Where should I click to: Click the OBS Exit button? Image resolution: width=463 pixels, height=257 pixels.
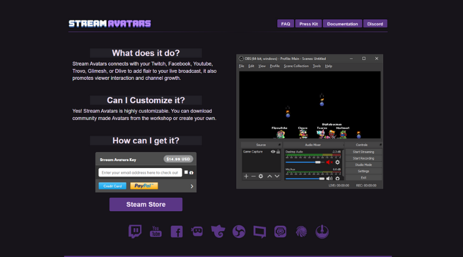(363, 178)
